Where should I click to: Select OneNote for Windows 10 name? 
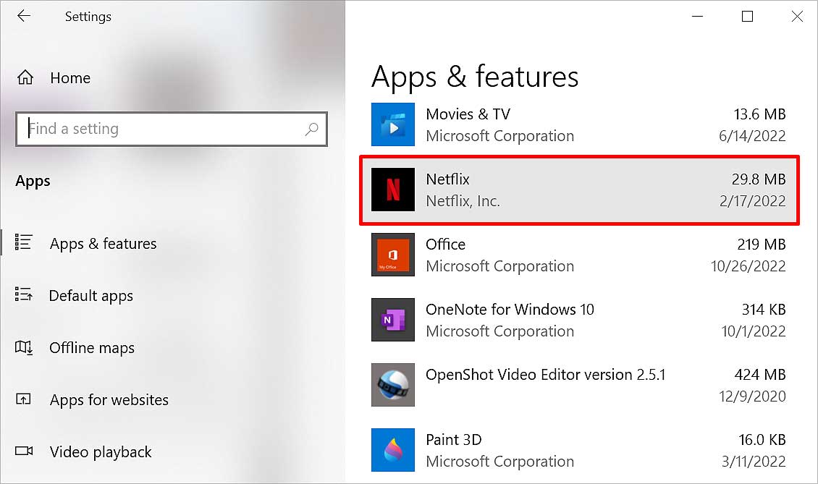[510, 309]
